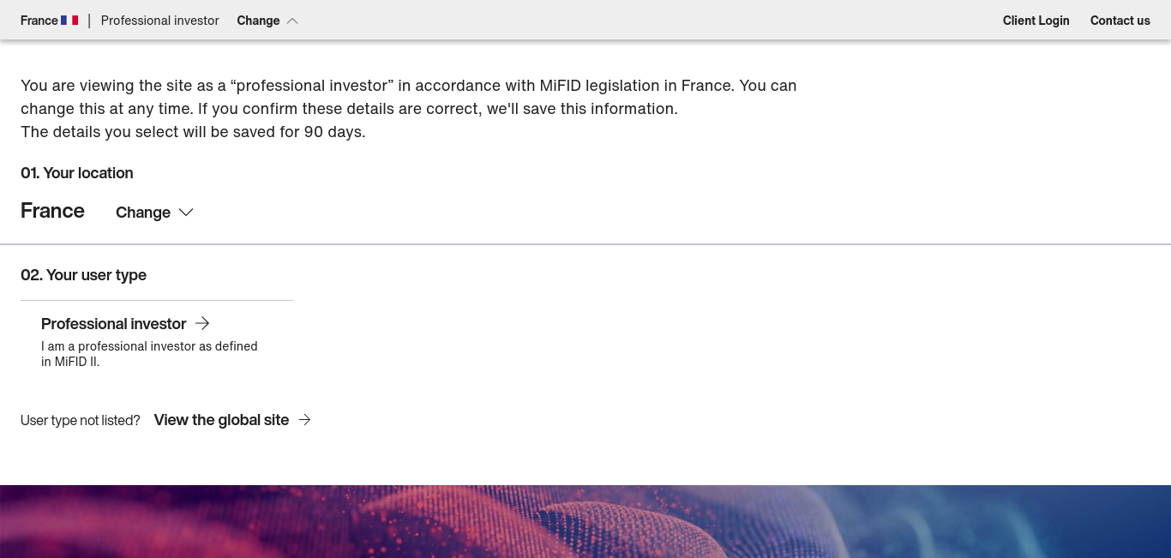Click the French flag icon in header
The image size is (1171, 558).
tap(69, 21)
